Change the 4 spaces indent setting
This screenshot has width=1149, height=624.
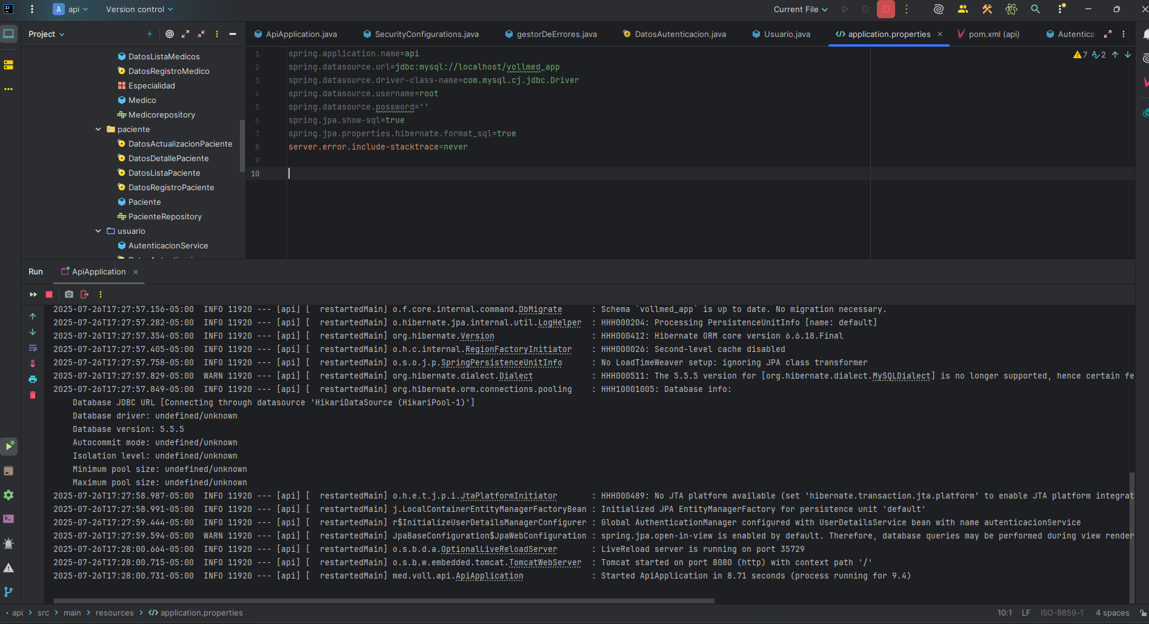click(1112, 612)
